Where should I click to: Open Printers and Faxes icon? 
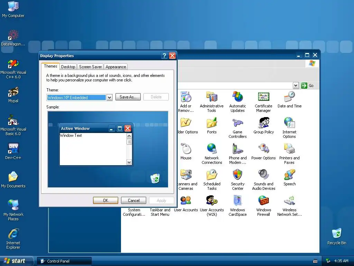click(289, 149)
